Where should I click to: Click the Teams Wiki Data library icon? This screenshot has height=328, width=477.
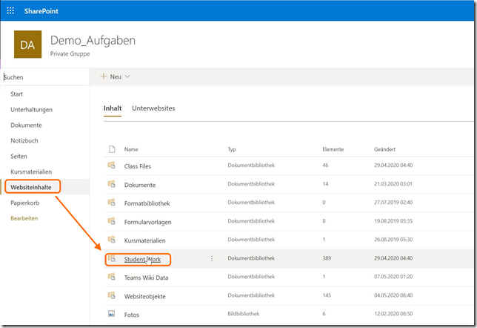pyautogui.click(x=112, y=277)
